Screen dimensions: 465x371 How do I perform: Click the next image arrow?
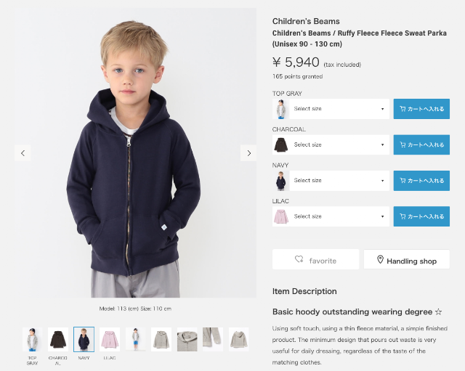[x=248, y=153]
